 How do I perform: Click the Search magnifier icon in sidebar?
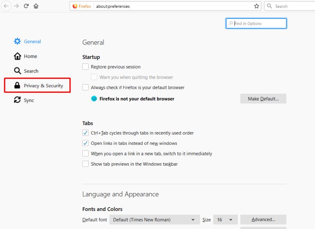coord(18,71)
